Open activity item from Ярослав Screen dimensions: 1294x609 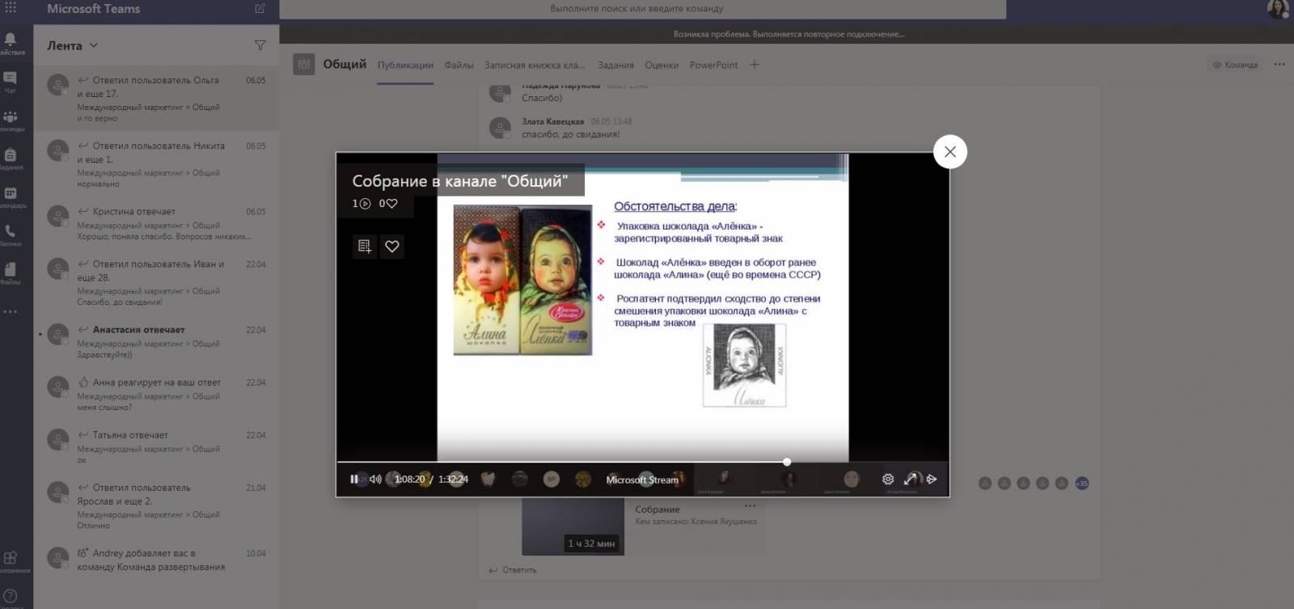point(156,506)
